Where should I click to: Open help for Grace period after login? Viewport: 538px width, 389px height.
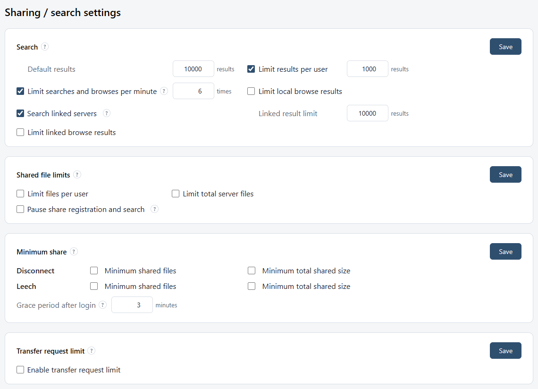(x=102, y=305)
